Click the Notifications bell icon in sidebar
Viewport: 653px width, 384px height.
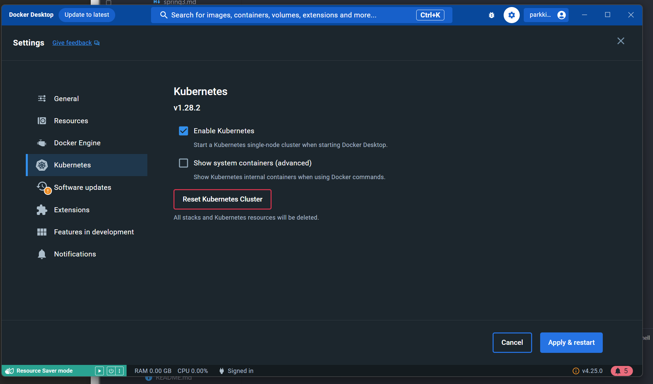[x=42, y=254]
